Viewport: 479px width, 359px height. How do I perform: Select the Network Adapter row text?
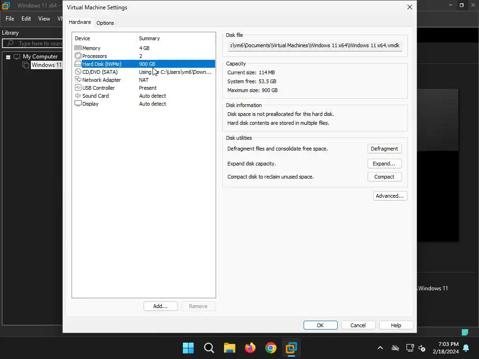point(102,80)
